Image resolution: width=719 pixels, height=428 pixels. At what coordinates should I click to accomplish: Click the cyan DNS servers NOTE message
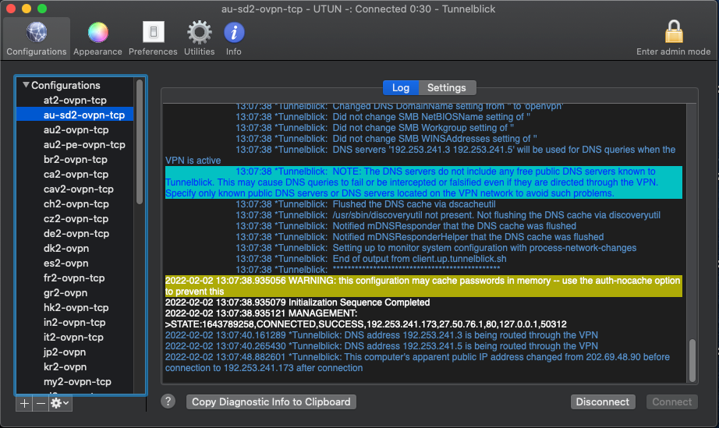[x=423, y=182]
